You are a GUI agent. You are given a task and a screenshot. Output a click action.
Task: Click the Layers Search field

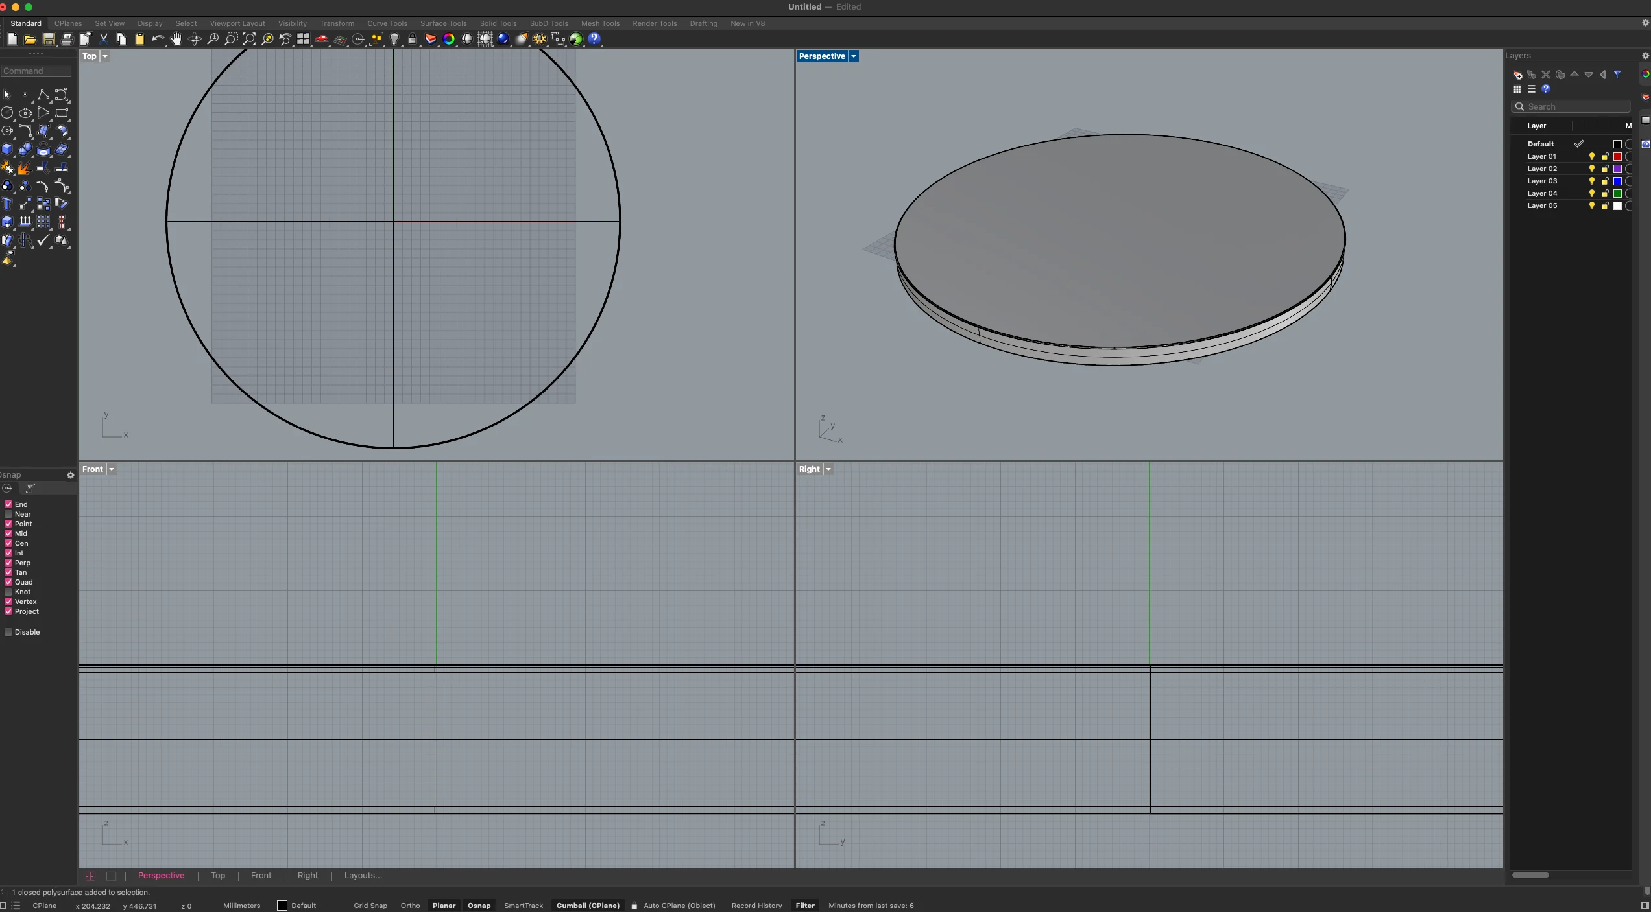coord(1571,106)
